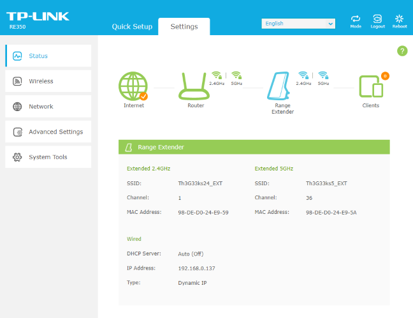Viewport: 413px width, 318px height.
Task: Click MAC address 98-DE-D0-24-E9-5A
Action: [x=331, y=213]
